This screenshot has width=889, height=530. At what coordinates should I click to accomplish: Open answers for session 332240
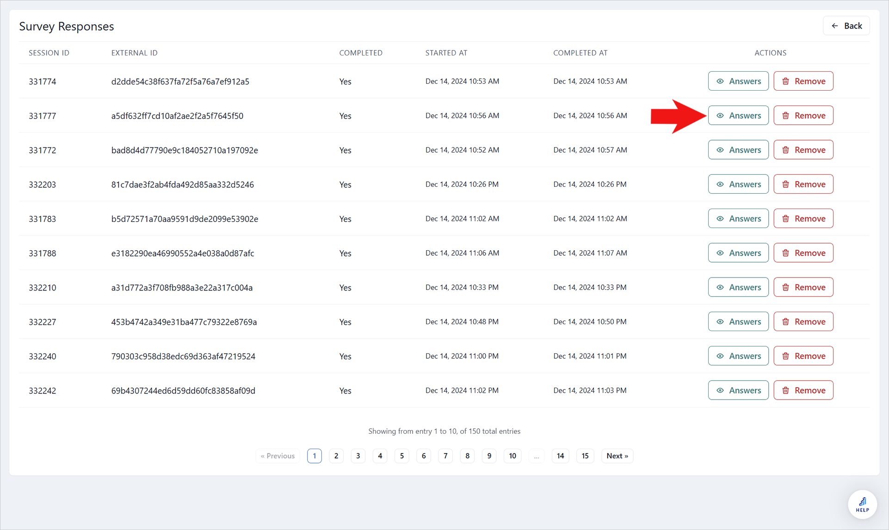coord(738,356)
